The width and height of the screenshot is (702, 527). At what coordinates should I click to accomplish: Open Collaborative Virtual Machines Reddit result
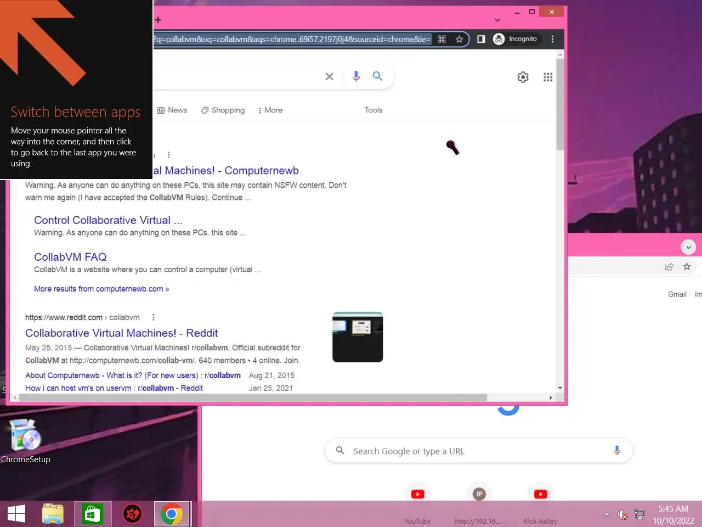click(x=121, y=333)
